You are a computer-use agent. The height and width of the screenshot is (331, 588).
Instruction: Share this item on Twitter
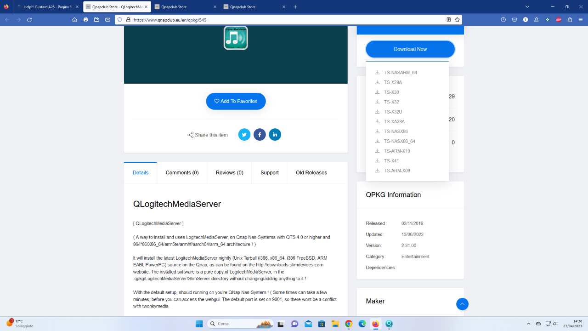(x=244, y=135)
